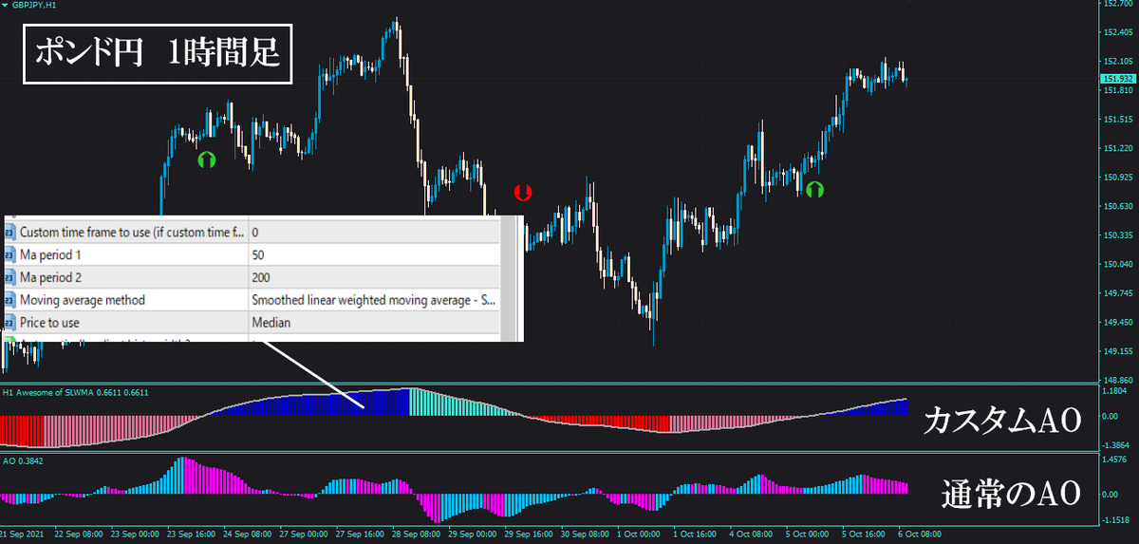
Task: Select the 'Custom time frame to use' label
Action: click(x=133, y=232)
